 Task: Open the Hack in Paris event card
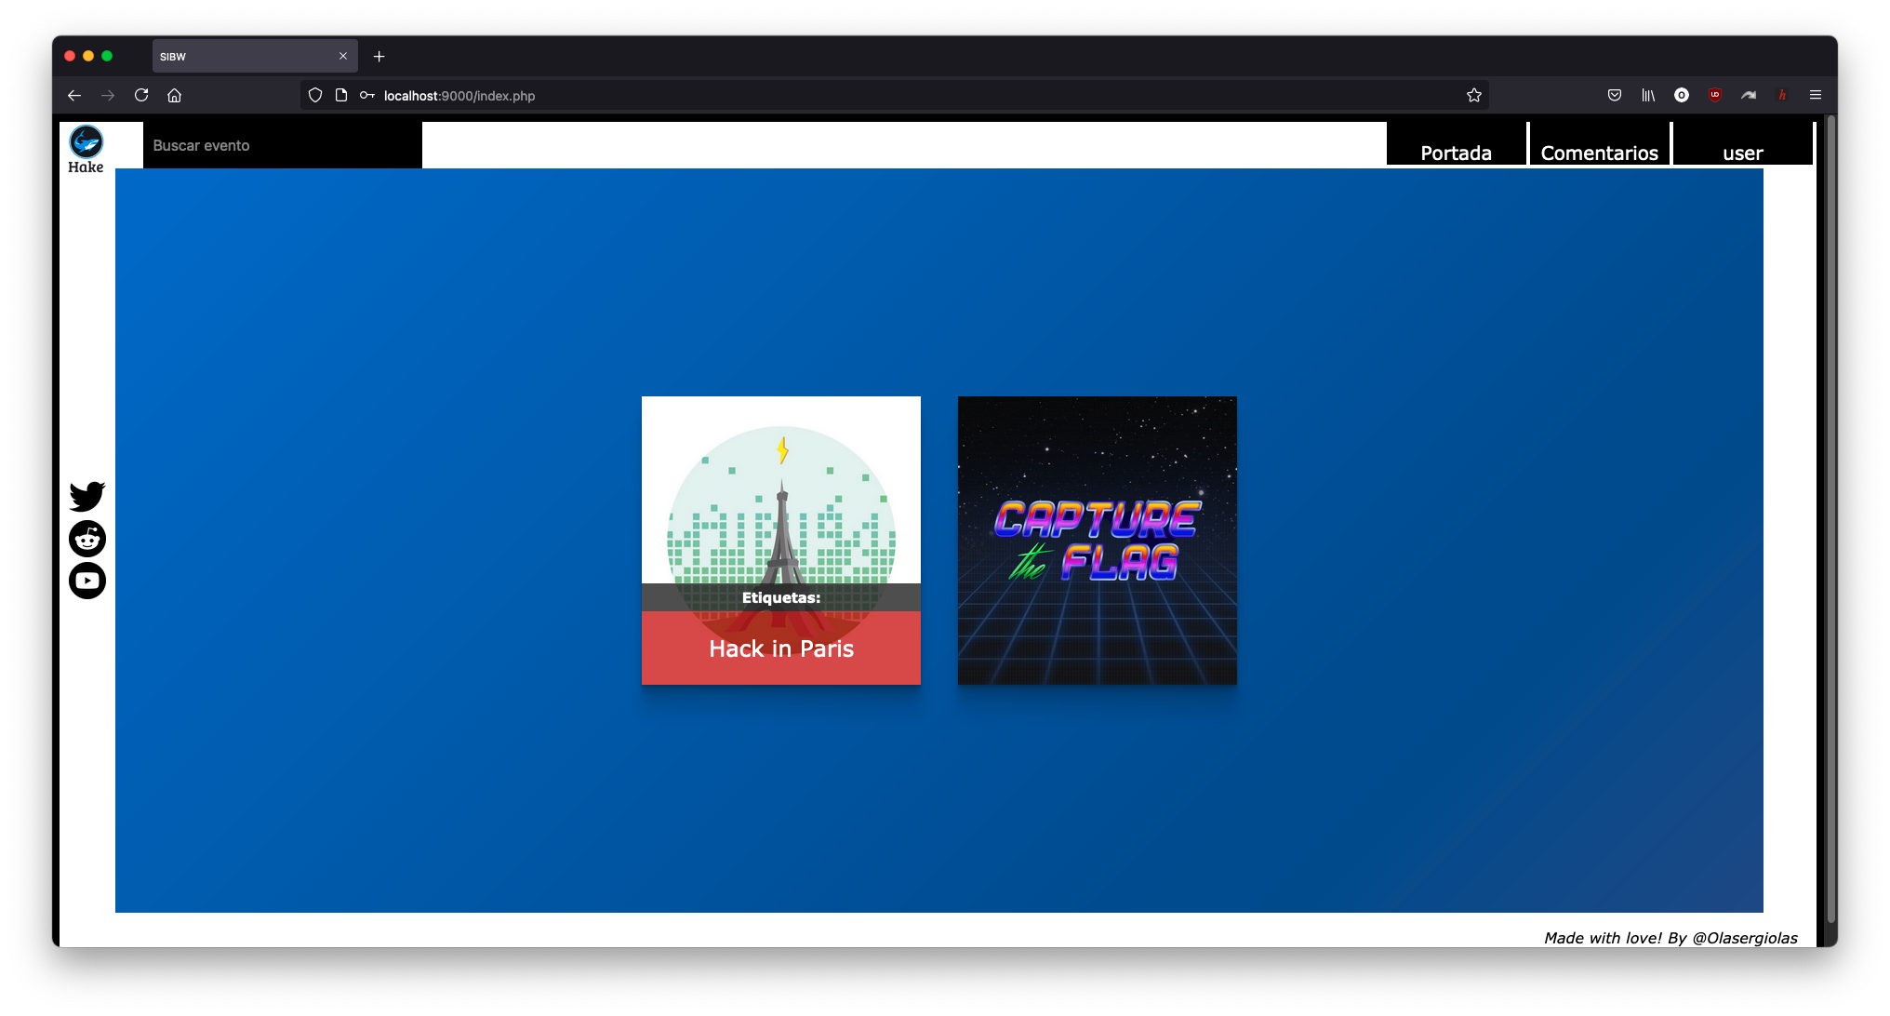(x=781, y=540)
